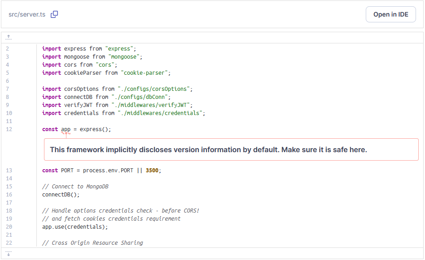425x260 pixels.
Task: Expand code lines below line 22
Action: [9, 254]
